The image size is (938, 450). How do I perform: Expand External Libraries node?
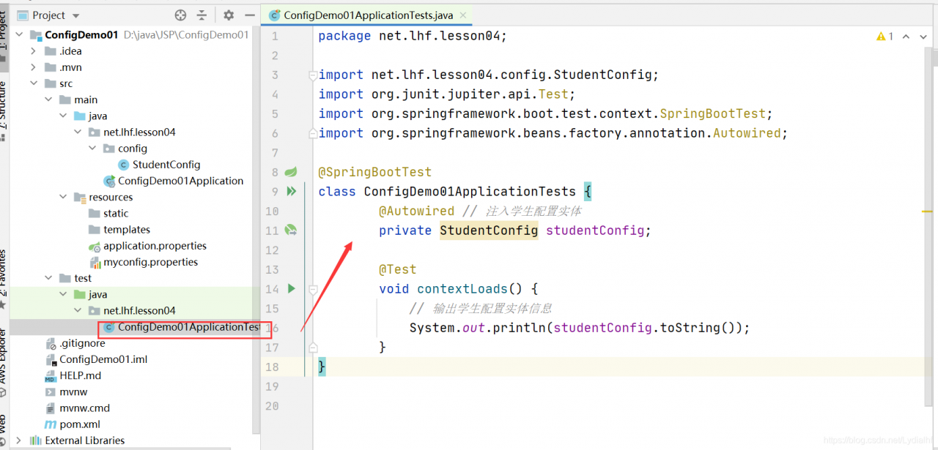click(x=18, y=440)
